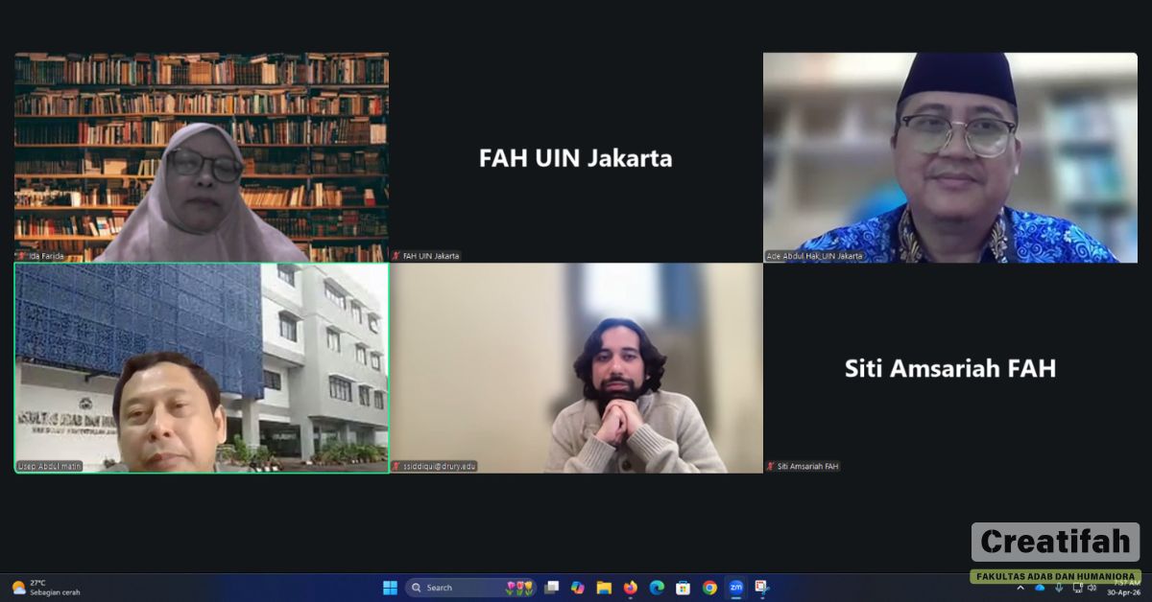The image size is (1152, 602).
Task: Open the Windows Start menu
Action: coord(390,588)
